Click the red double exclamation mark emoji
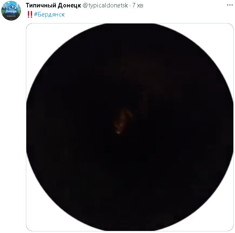Image resolution: width=235 pixels, height=233 pixels. click(30, 14)
